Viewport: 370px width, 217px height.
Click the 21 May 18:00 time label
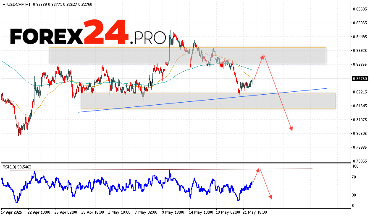[255, 212]
